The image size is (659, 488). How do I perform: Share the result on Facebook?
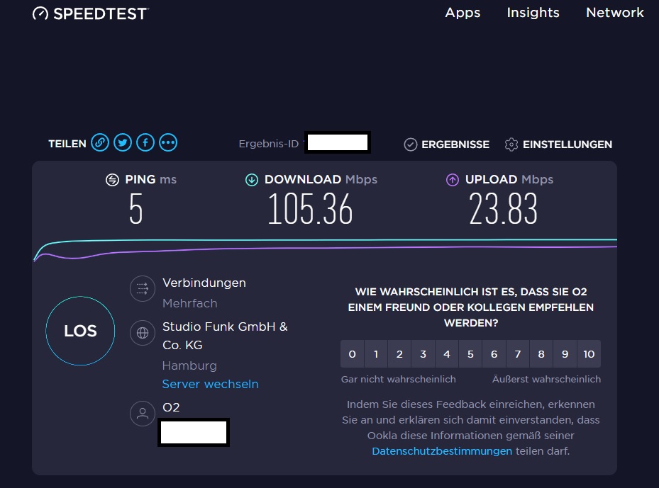[x=145, y=142]
